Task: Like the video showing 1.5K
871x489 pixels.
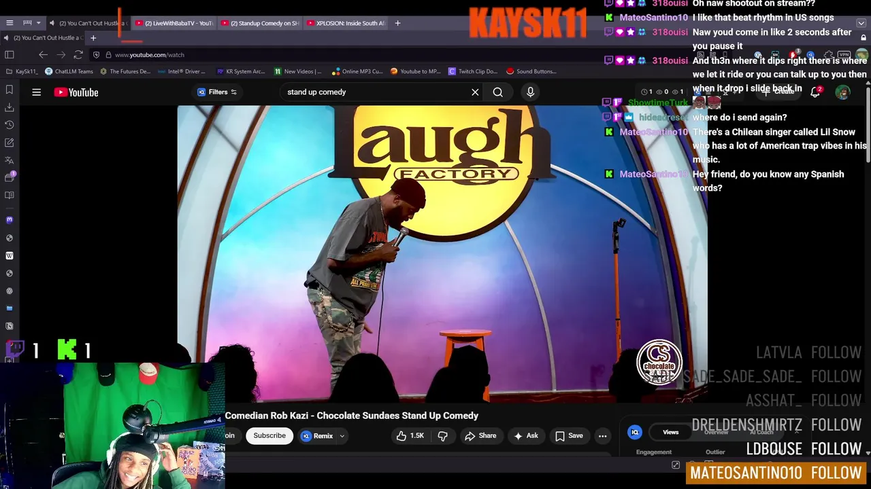Action: pyautogui.click(x=410, y=436)
